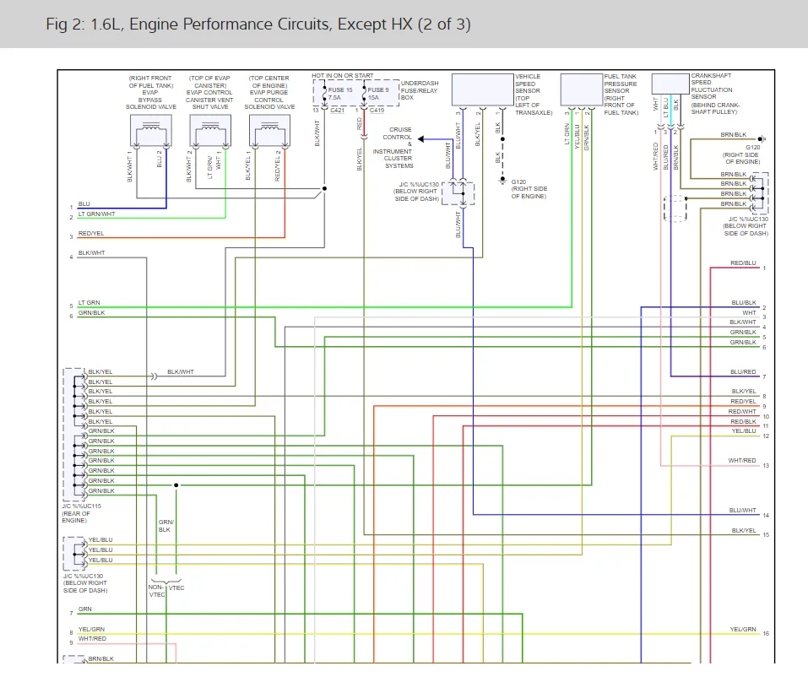Click the 'FUSE 9 15A' fuse label
This screenshot has width=808, height=693.
(378, 93)
